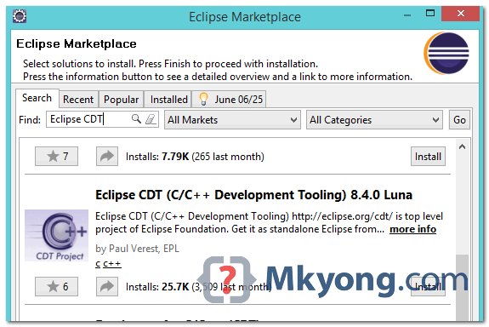Open the Popular tab
This screenshot has width=489, height=327.
pos(121,100)
